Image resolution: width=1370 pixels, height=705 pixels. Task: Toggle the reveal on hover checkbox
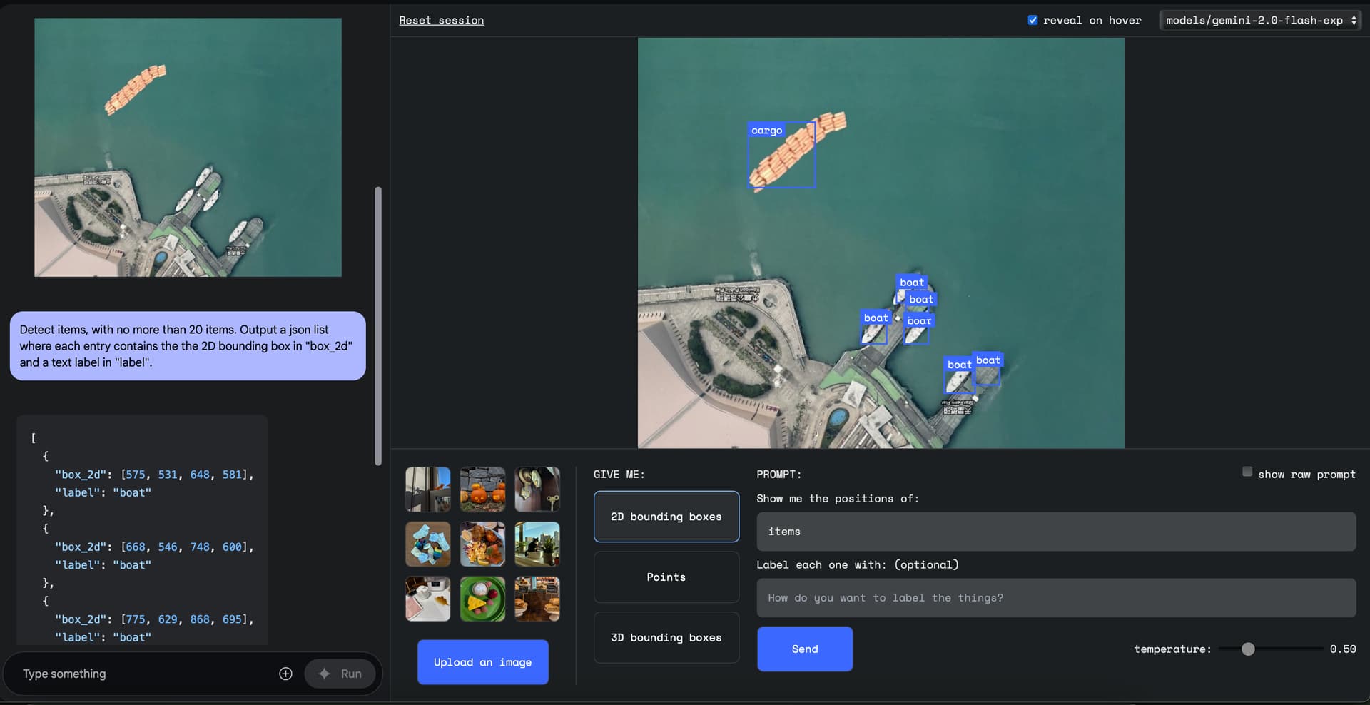[x=1032, y=20]
